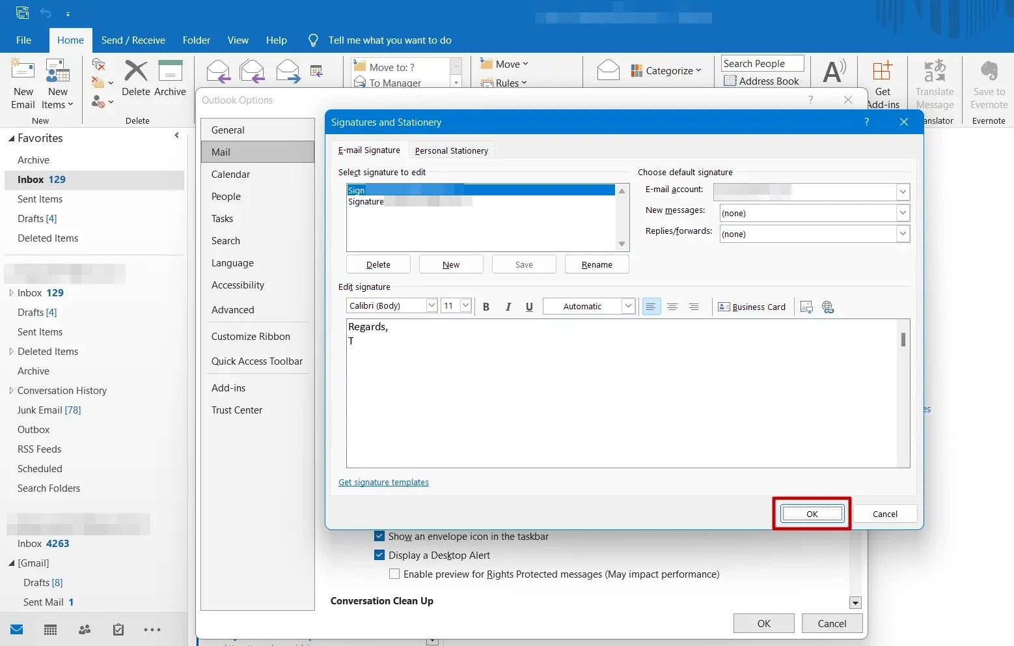Toggle Italic formatting in signature editor
Screen dimensions: 1014x646
click(508, 307)
